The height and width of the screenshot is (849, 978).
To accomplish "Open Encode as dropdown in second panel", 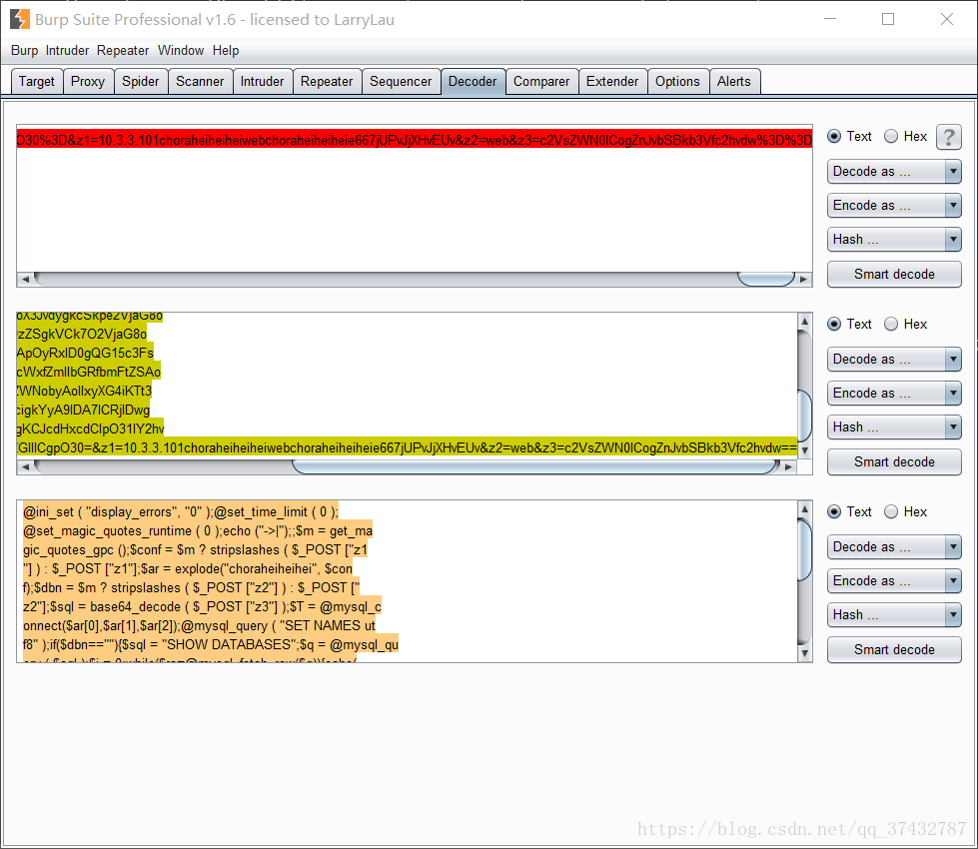I will 894,393.
